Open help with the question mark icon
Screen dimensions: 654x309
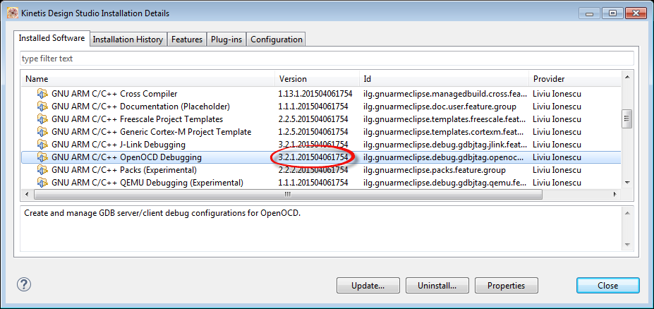click(x=24, y=285)
